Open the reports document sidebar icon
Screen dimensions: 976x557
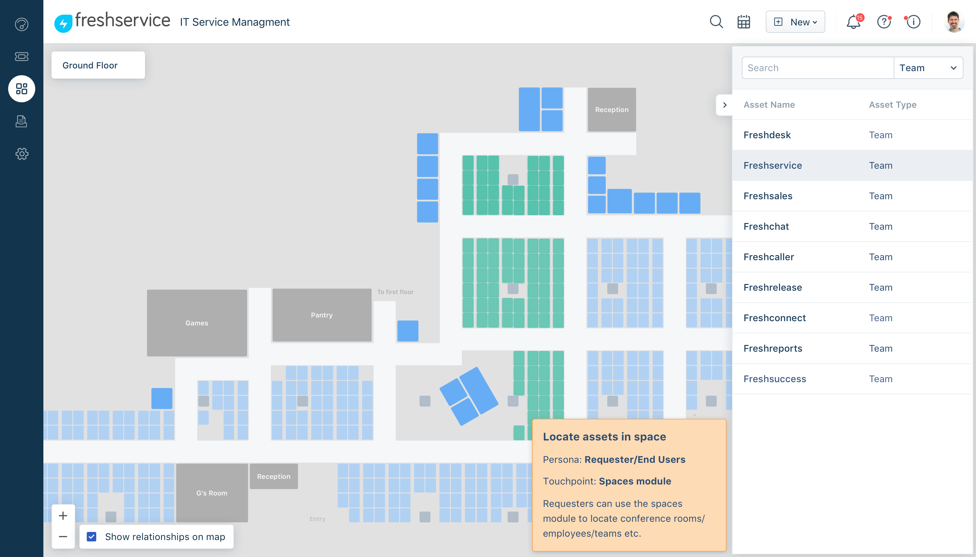(21, 121)
